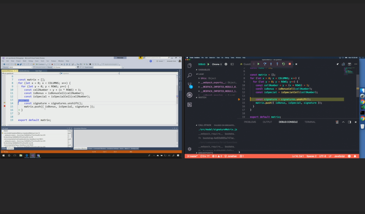Open debug configuration gear settings
Screen dimensions: 365x214
[x=226, y=64]
